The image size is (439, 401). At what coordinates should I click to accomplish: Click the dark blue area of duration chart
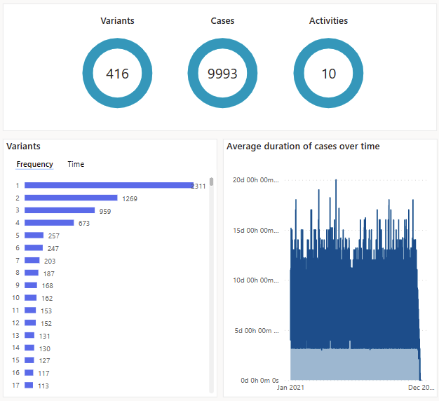tap(351, 301)
